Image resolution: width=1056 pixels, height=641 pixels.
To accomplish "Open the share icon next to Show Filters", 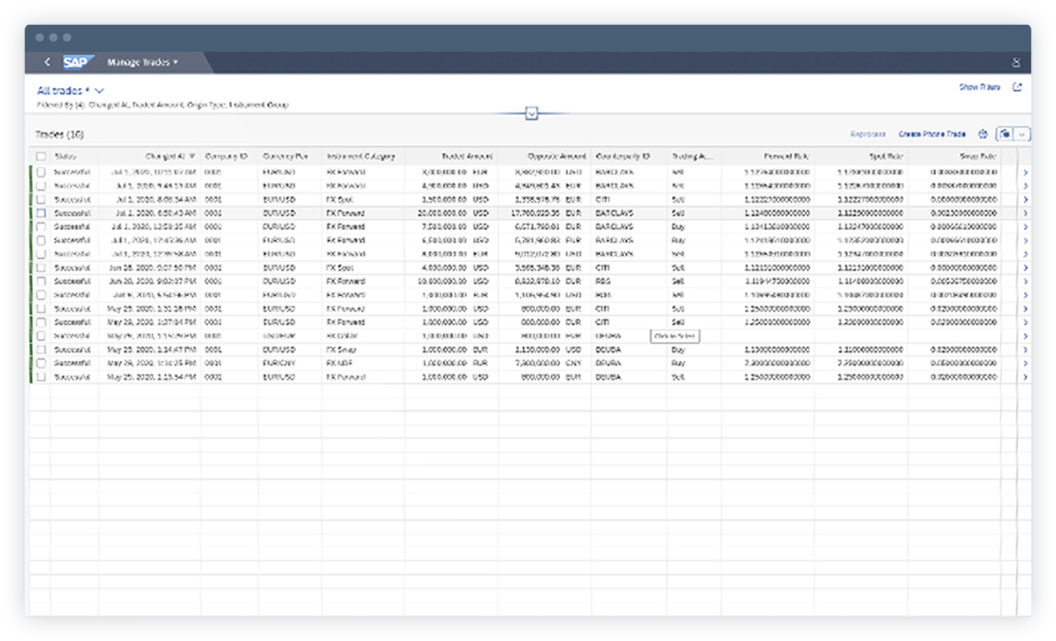I will point(1018,85).
